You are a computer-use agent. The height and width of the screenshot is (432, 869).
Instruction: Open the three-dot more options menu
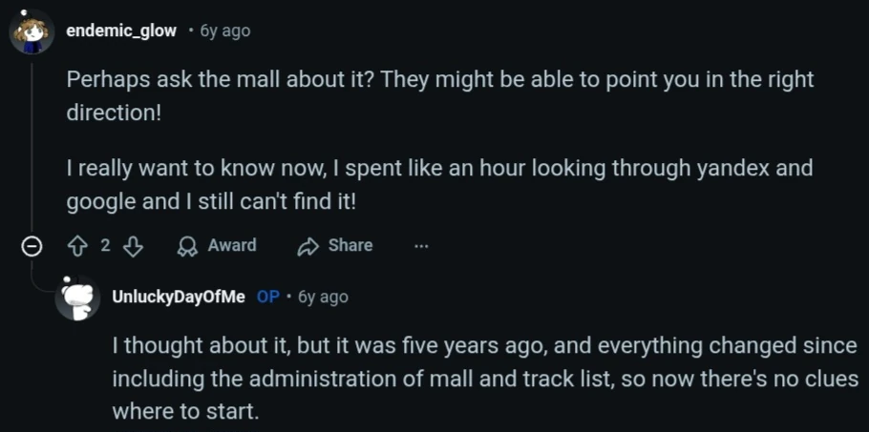pyautogui.click(x=421, y=246)
